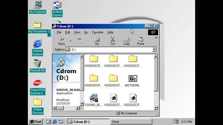223x125 pixels.
Task: Click the Address bar field showing D:\
Action: [x=109, y=49]
